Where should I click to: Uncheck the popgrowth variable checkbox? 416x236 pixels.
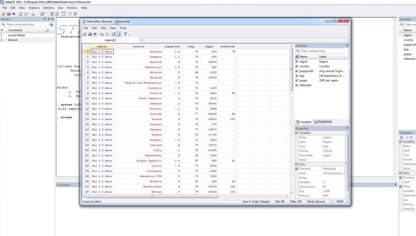(x=297, y=71)
